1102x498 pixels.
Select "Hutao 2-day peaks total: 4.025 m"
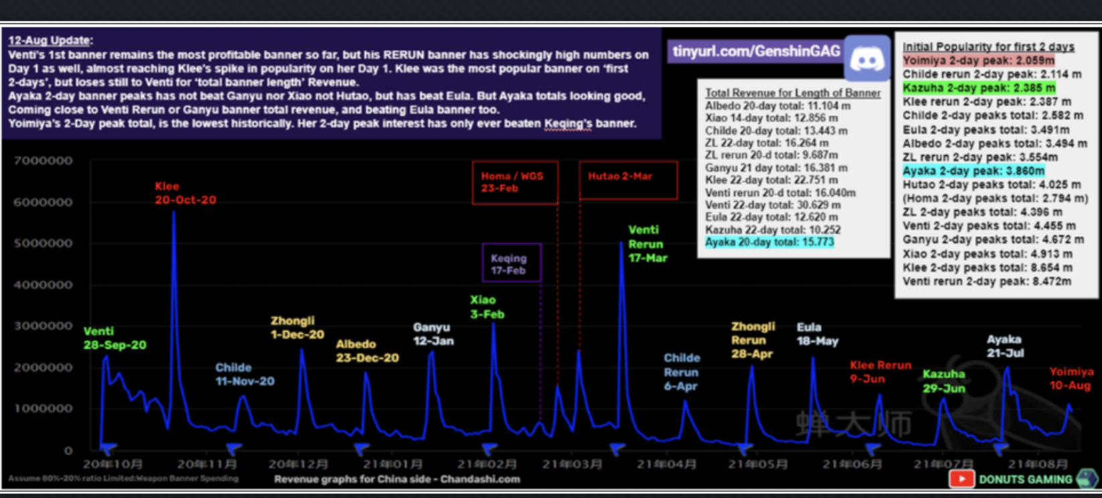point(991,184)
